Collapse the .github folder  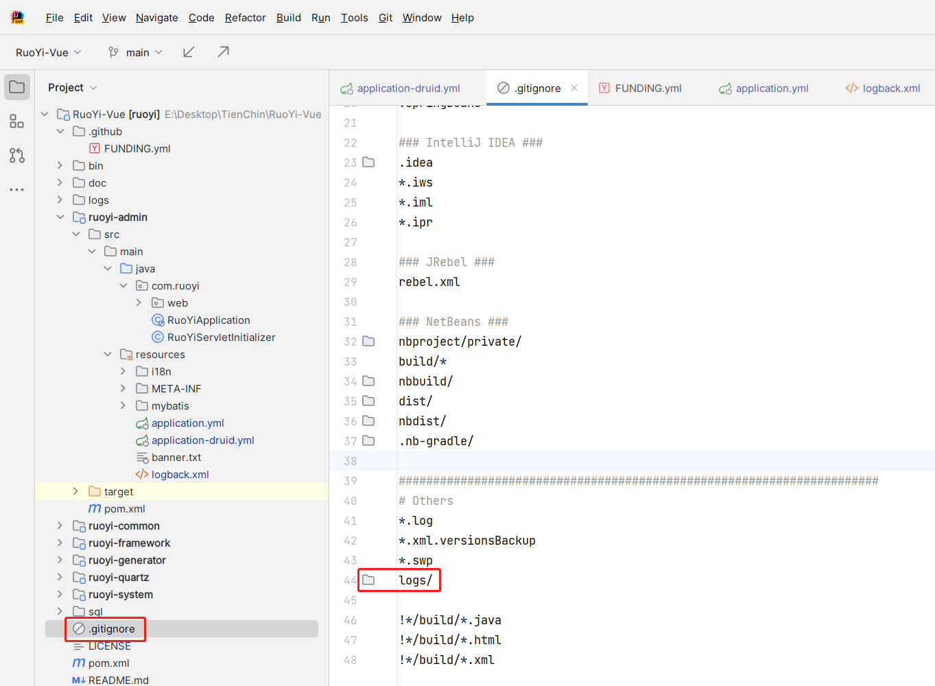click(x=60, y=131)
